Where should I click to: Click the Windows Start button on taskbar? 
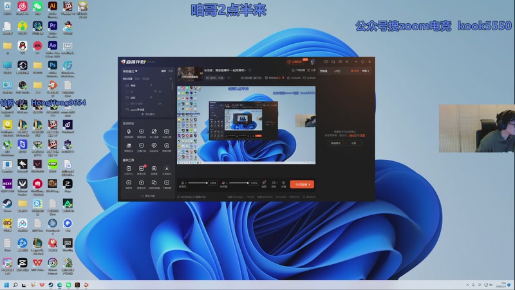click(8, 284)
